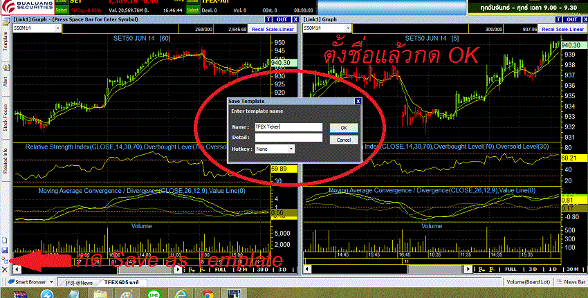Click the Bualuang Securities logo
The image size is (588, 298).
(x=28, y=6)
